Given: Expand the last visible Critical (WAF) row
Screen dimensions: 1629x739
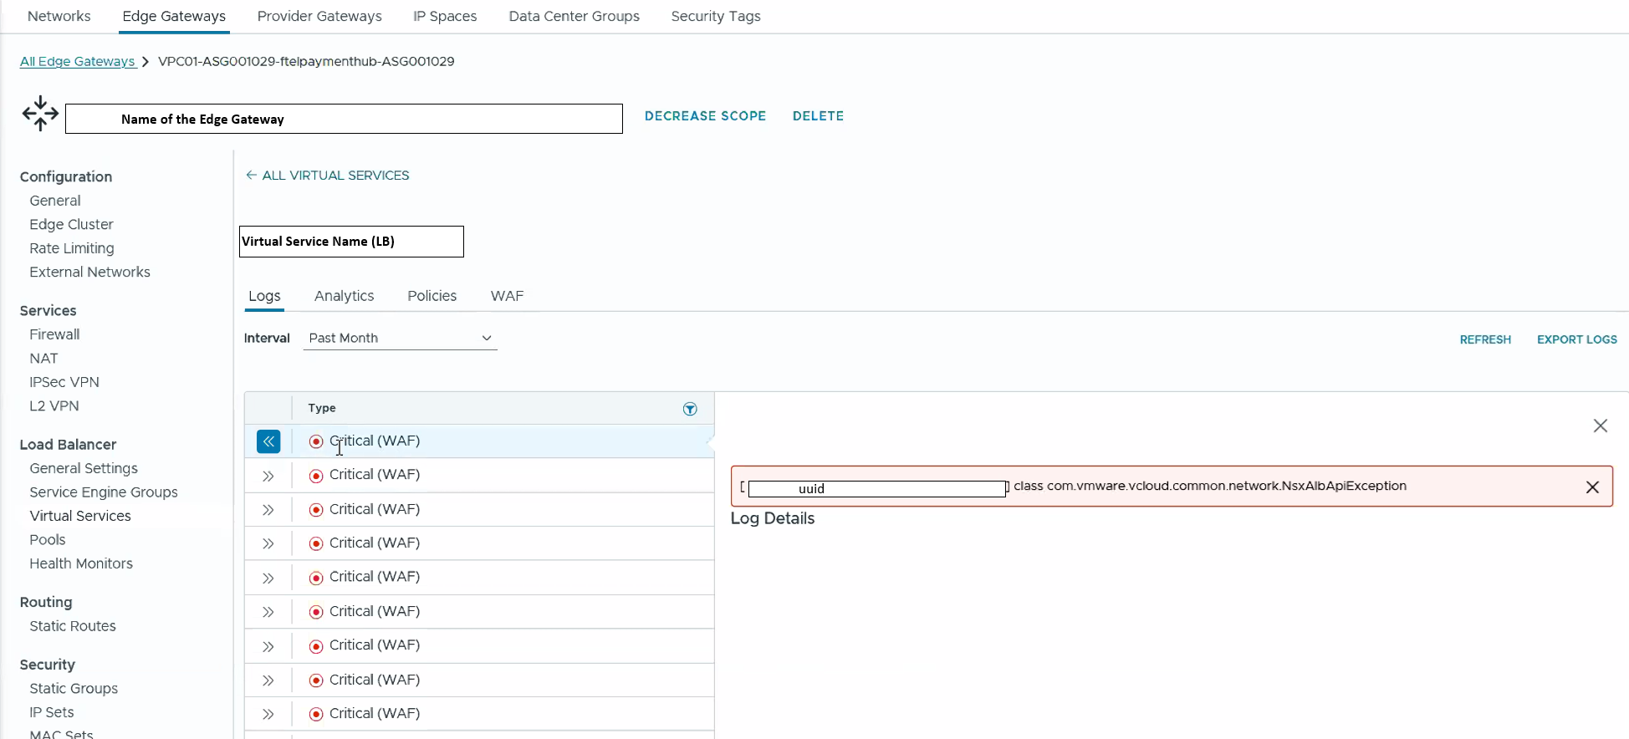Looking at the screenshot, I should click(268, 714).
